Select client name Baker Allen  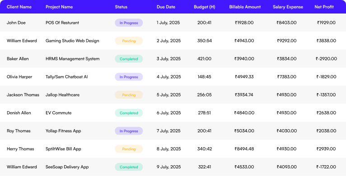coord(18,59)
